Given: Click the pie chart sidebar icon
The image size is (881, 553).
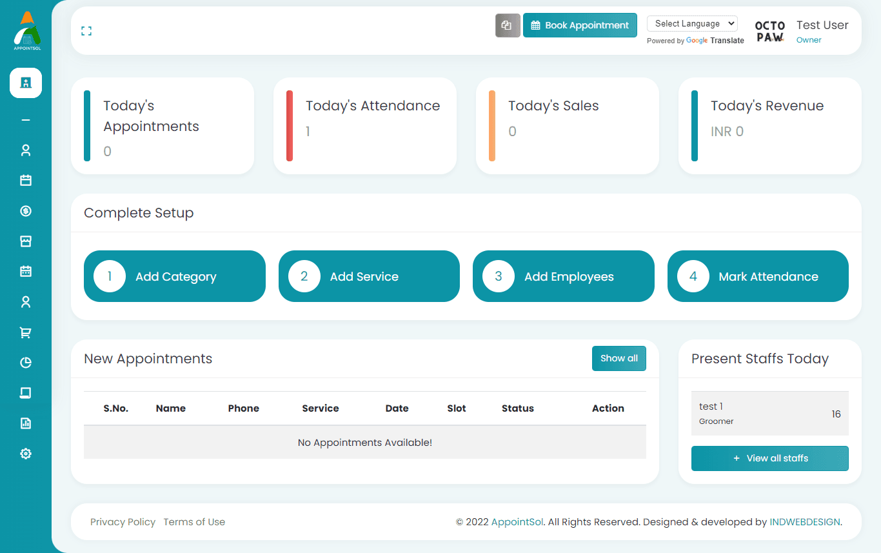Looking at the screenshot, I should 26,363.
